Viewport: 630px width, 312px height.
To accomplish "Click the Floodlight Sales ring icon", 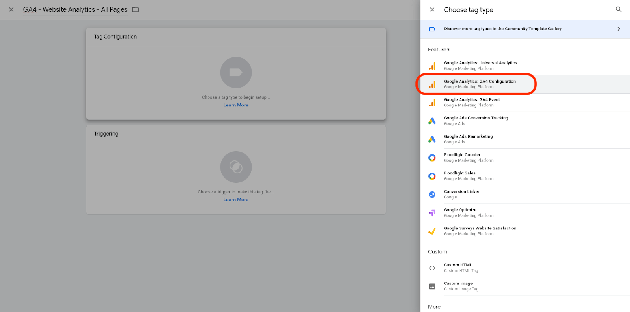I will 432,176.
